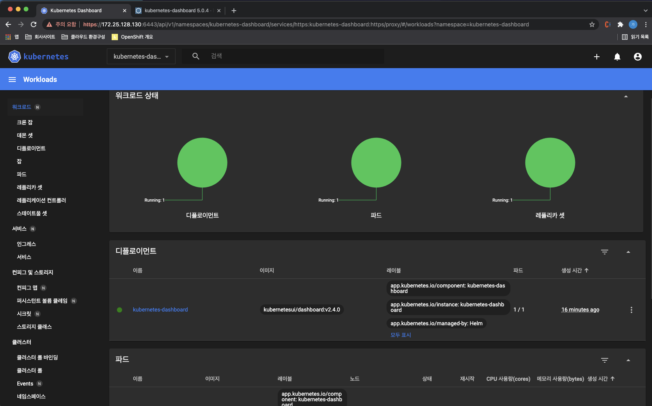
Task: Click the Kubernetes logo icon
Action: coord(15,56)
